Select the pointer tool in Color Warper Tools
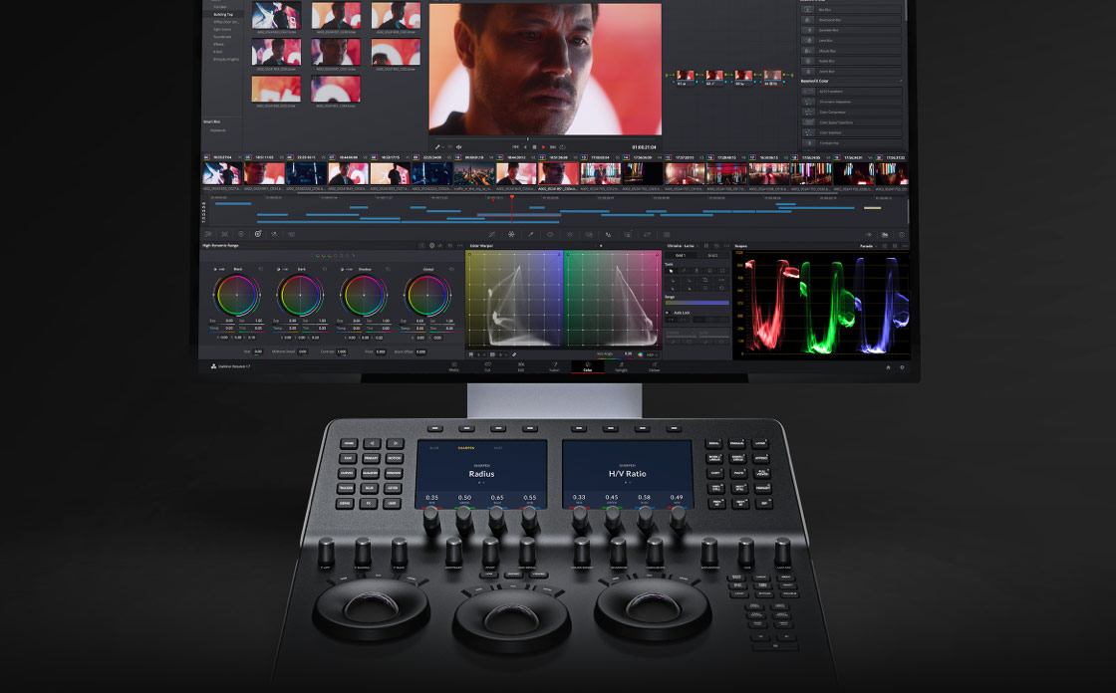Image resolution: width=1116 pixels, height=693 pixels. [671, 271]
